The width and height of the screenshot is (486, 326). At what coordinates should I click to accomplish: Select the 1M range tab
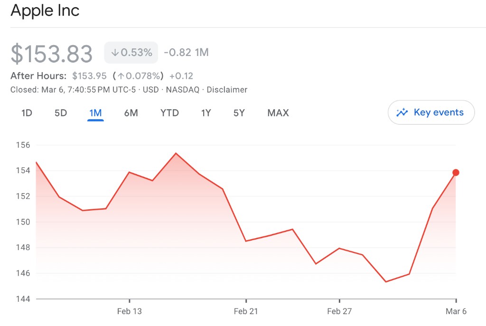coord(95,113)
